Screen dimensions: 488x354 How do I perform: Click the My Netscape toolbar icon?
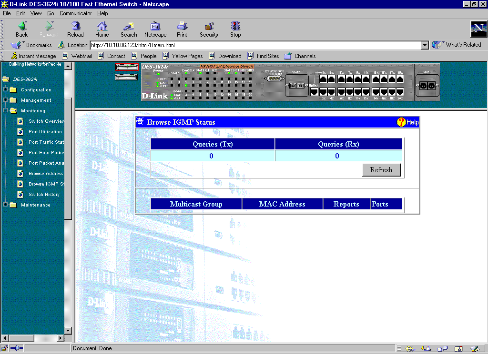point(155,27)
